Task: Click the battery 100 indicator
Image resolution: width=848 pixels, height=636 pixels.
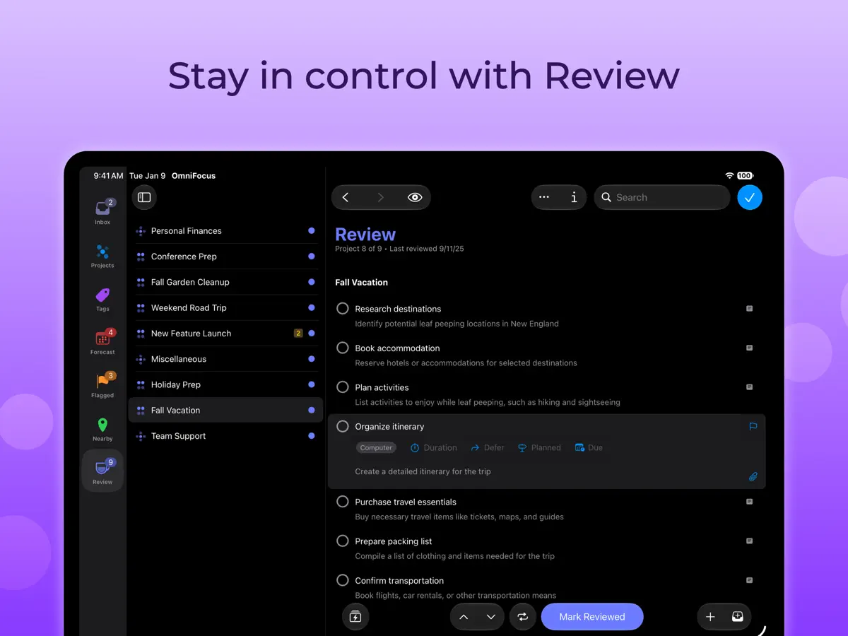Action: 745,175
